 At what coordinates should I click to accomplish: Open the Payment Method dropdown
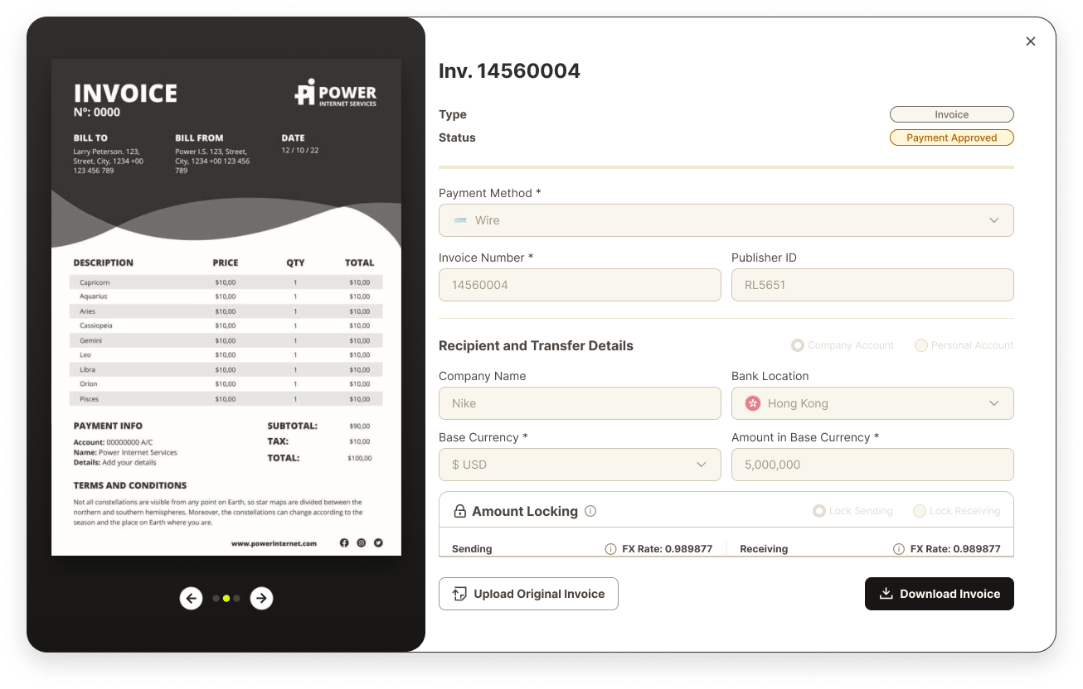(993, 220)
